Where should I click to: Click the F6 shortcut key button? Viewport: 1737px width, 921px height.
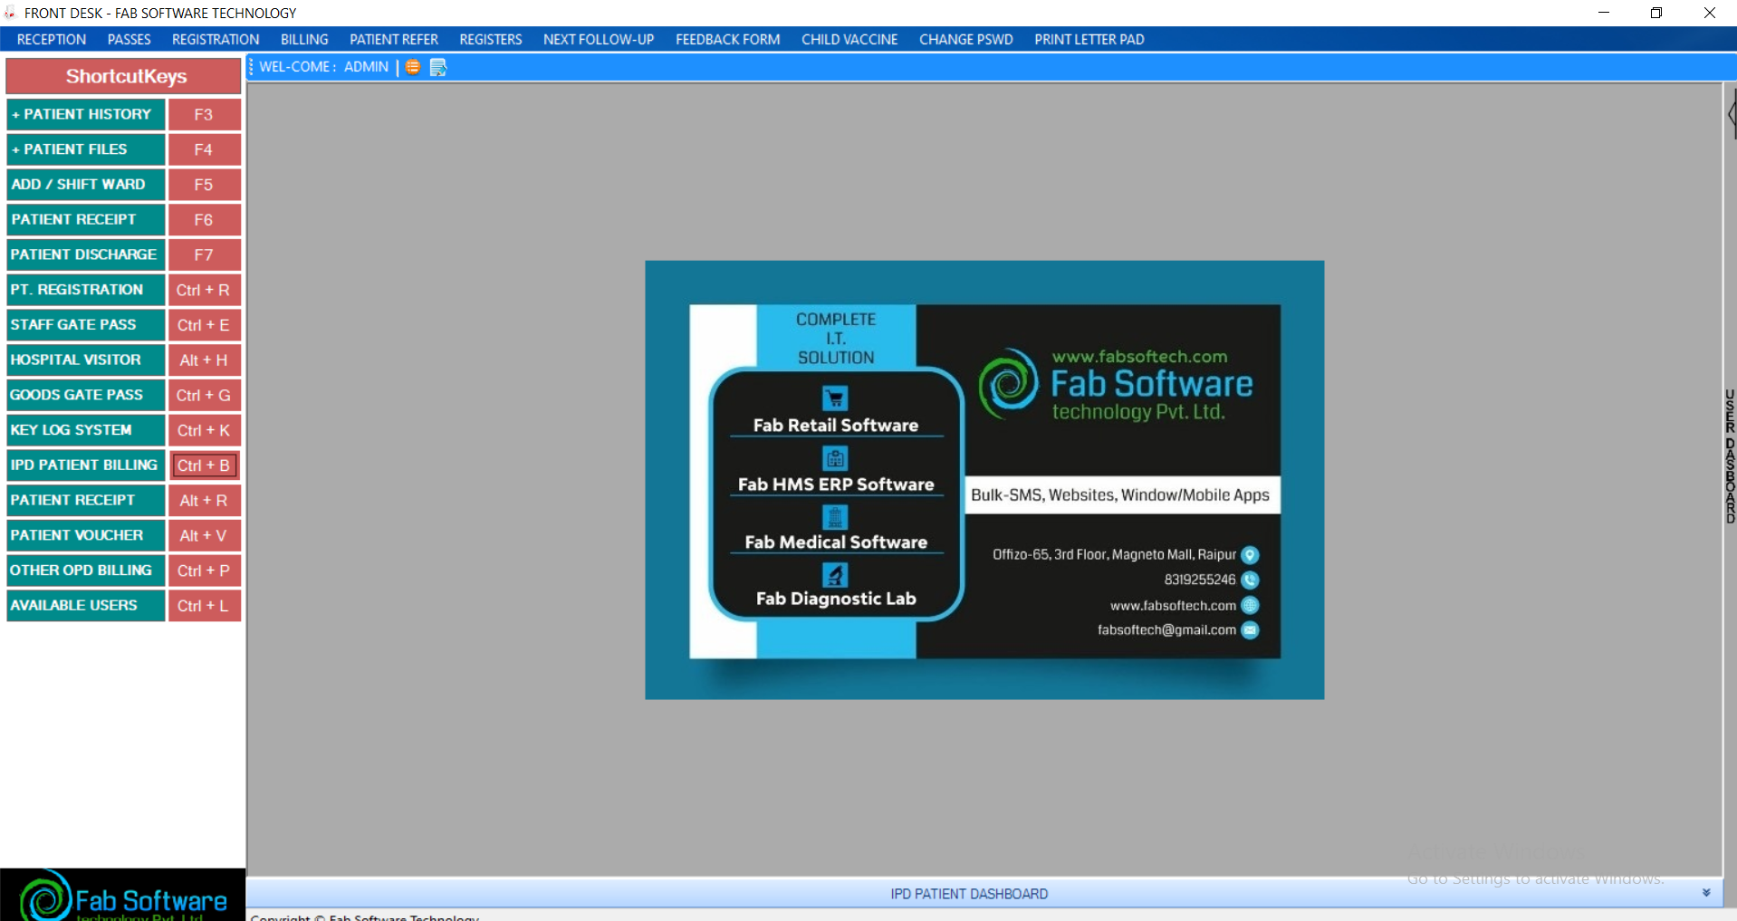204,219
